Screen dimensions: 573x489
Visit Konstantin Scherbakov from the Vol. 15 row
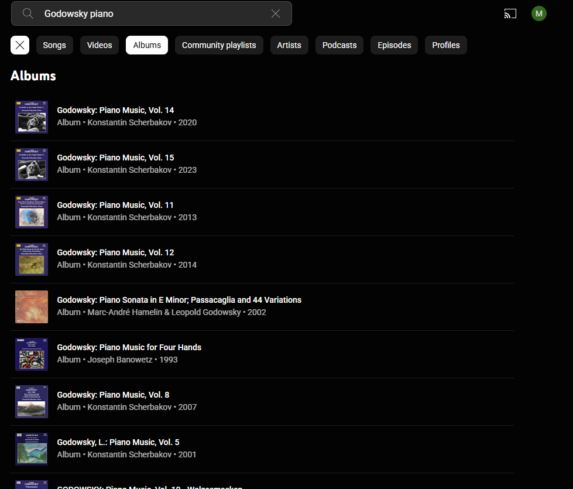(x=129, y=170)
